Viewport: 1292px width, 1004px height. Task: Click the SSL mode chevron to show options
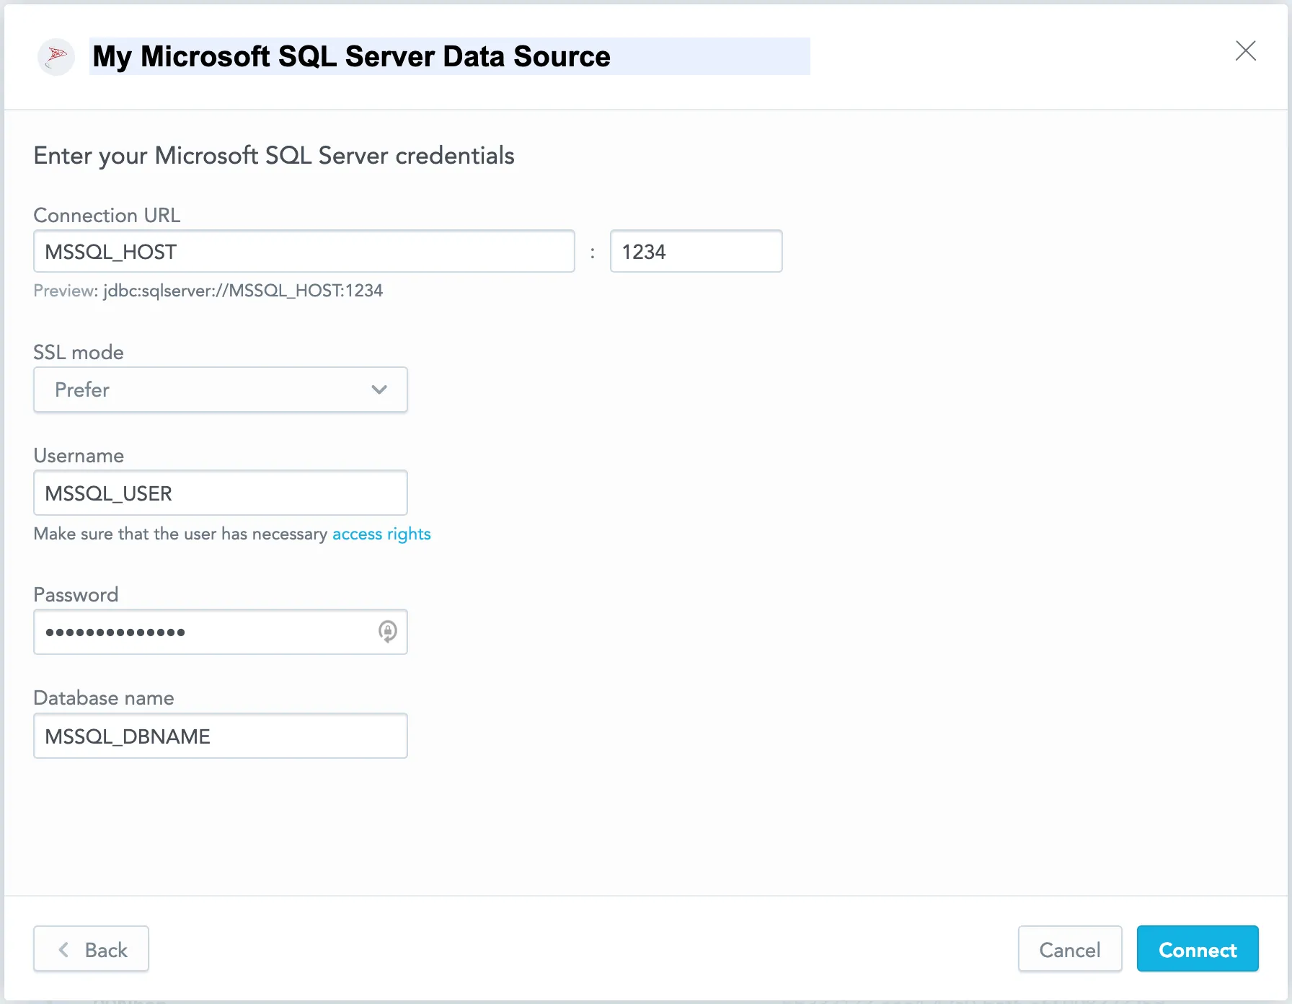point(379,389)
